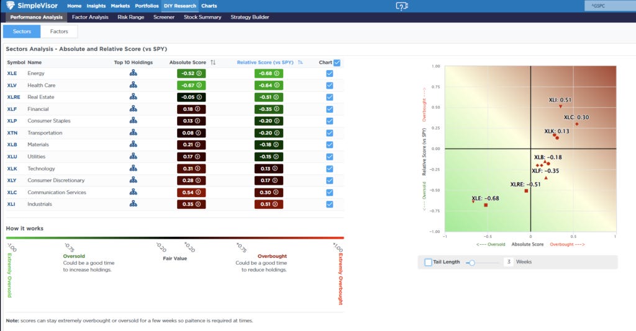Open the Factor Analysis submenu item
Viewport: 636px width, 331px height.
click(x=90, y=17)
